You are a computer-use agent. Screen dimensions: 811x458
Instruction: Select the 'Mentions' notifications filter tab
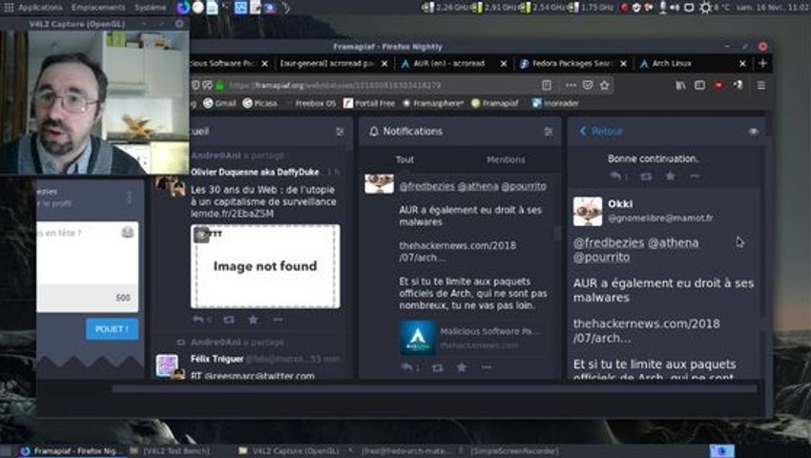(x=506, y=159)
